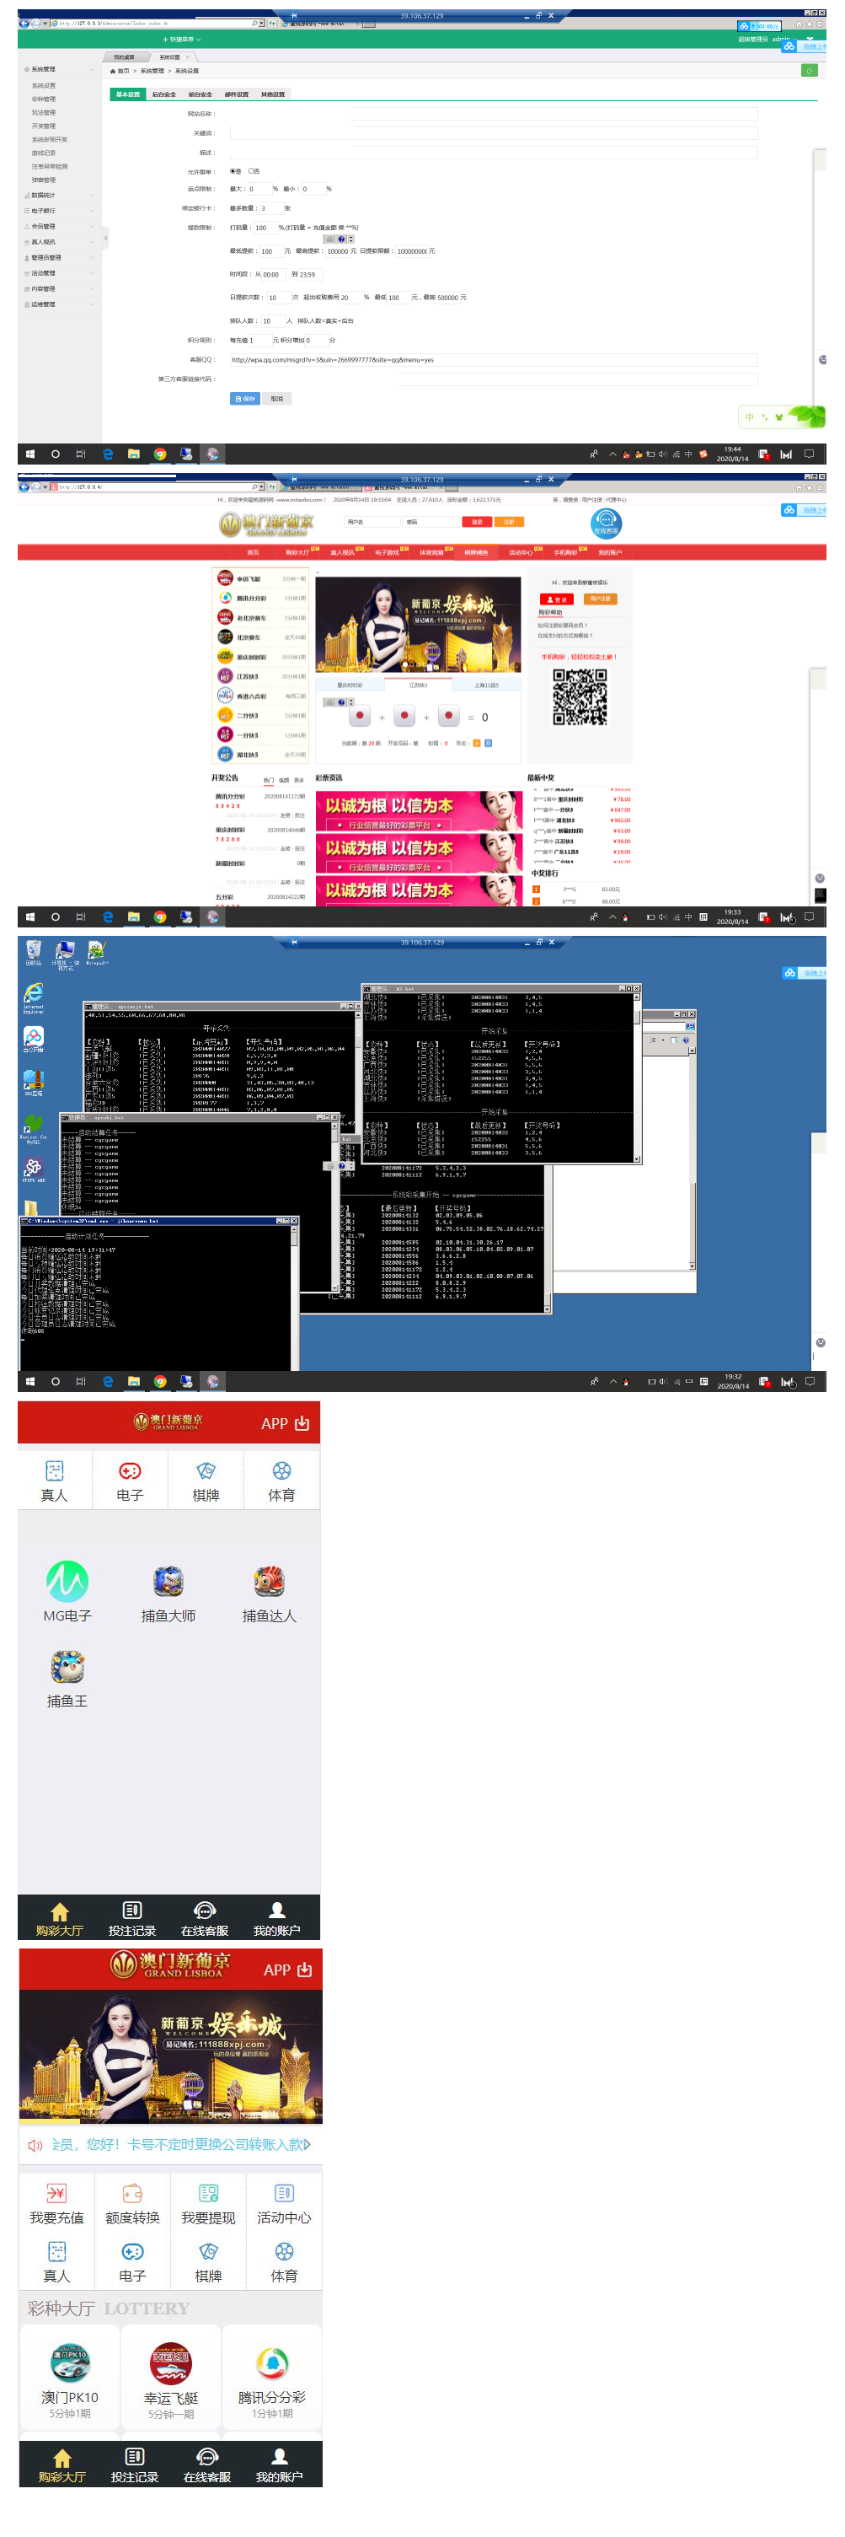845x2537 pixels.
Task: Click the blue 保存 save button
Action: 244,399
